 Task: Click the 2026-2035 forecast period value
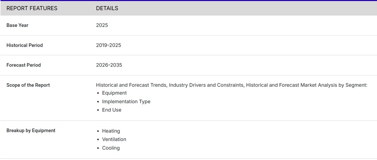[109, 65]
